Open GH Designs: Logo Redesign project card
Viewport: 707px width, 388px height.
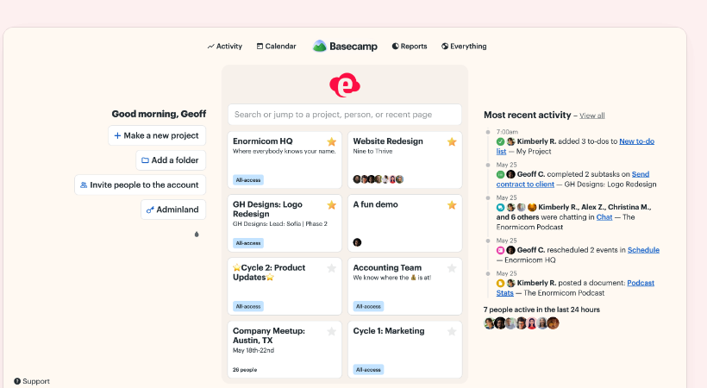pos(285,222)
